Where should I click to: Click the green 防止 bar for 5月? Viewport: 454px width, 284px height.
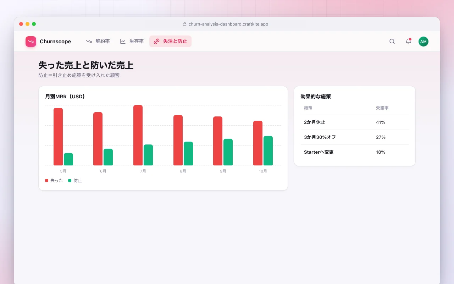point(68,159)
